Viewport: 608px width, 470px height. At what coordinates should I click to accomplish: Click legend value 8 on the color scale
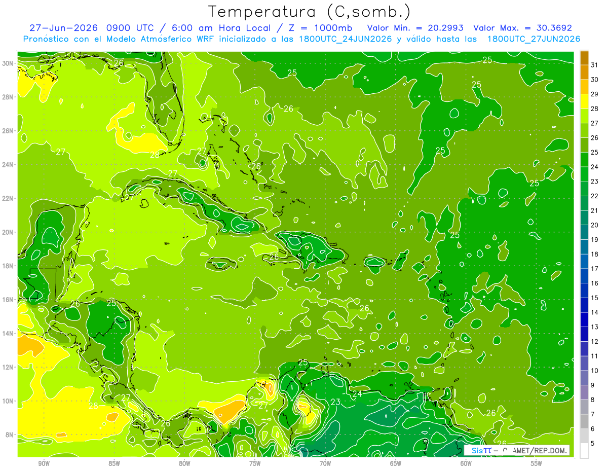point(593,400)
